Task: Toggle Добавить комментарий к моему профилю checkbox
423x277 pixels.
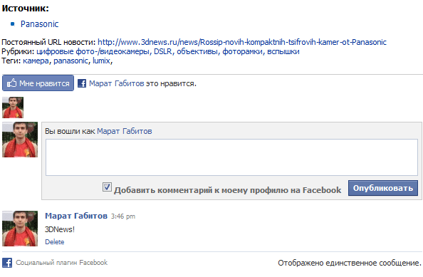Action: coord(107,187)
